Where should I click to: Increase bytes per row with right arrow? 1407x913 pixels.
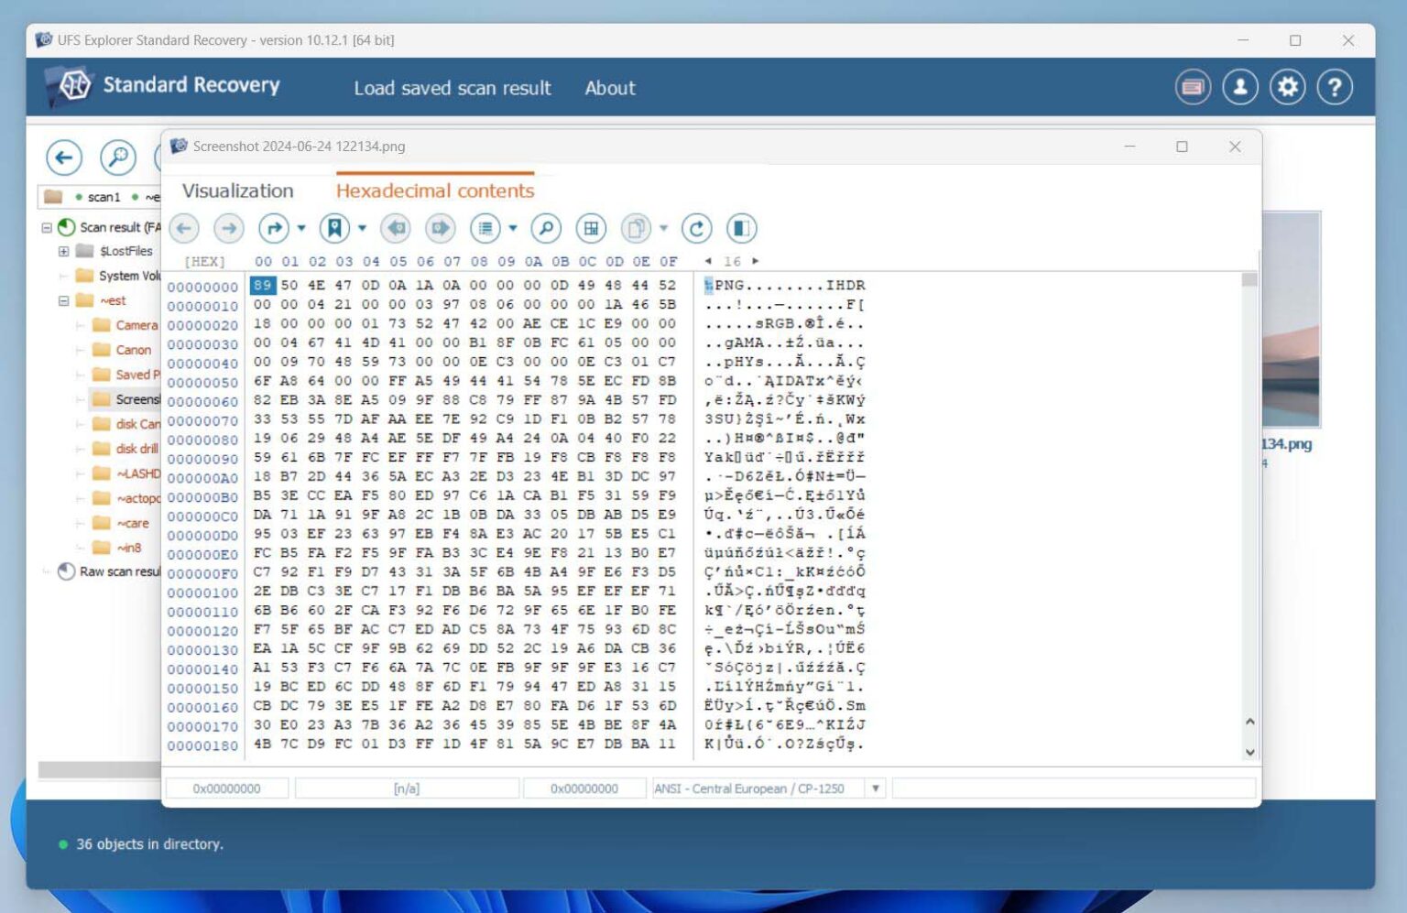[x=756, y=261]
